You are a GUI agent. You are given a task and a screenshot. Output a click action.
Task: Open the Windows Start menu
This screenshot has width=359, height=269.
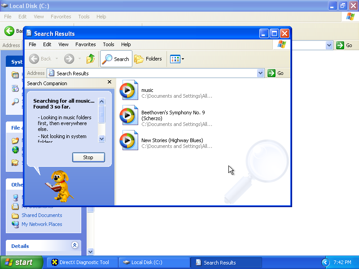click(22, 263)
